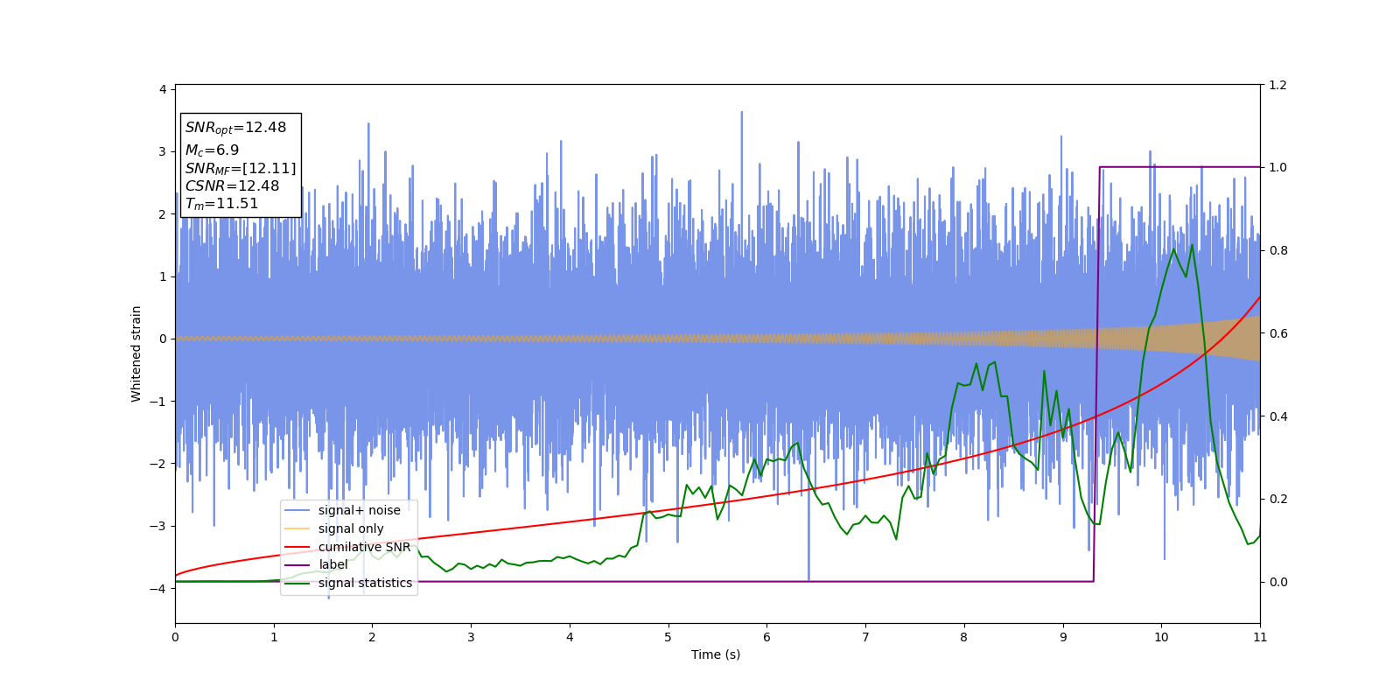This screenshot has width=1400, height=700.
Task: Click the 'Whitened strain' y-axis label
Action: (136, 353)
